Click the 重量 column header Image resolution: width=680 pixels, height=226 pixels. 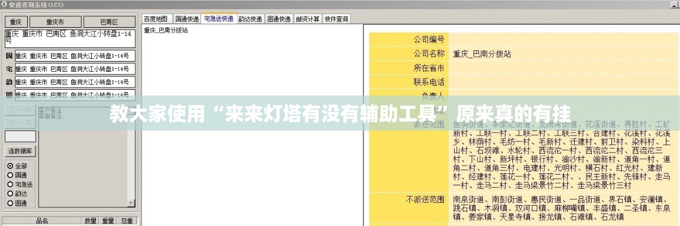(108, 220)
